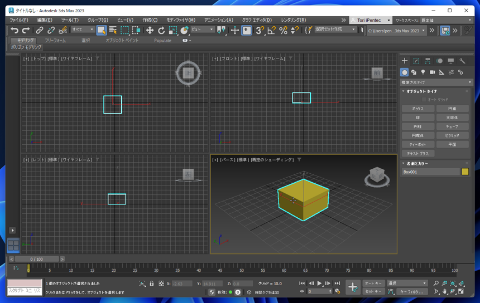480x303 pixels.
Task: Click the Bind to Space Warp icon
Action: (x=63, y=30)
